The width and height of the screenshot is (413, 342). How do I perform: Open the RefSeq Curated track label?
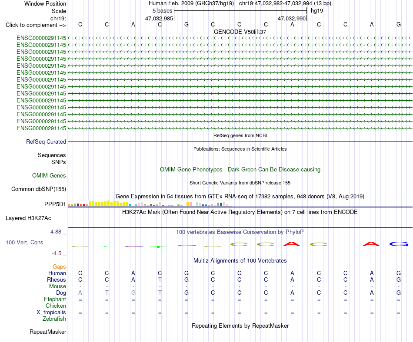point(46,141)
